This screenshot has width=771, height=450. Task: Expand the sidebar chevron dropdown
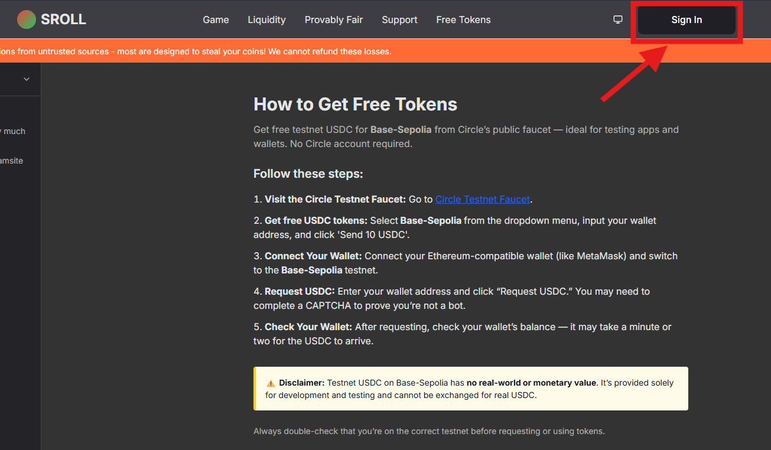27,79
